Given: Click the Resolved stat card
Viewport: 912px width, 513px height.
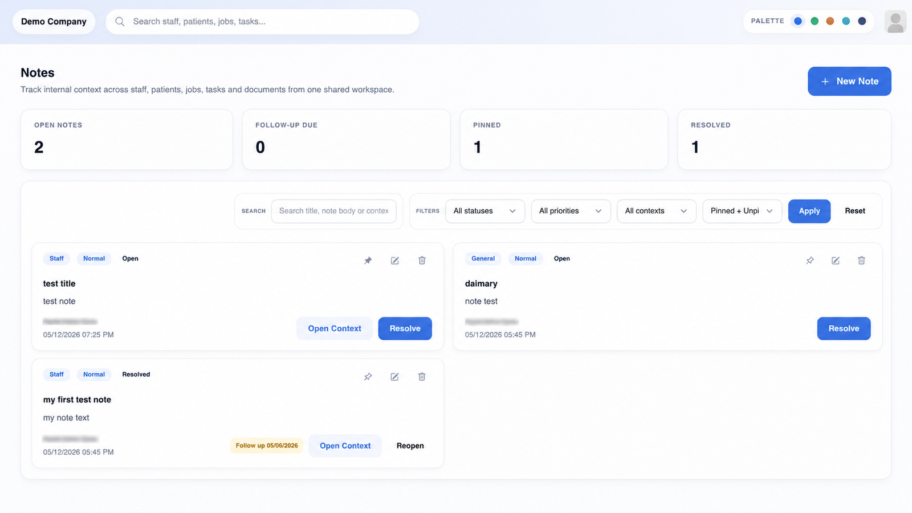Looking at the screenshot, I should pyautogui.click(x=784, y=140).
